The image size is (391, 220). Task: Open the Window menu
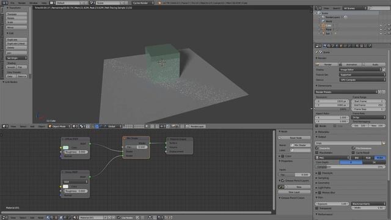[x=34, y=2]
